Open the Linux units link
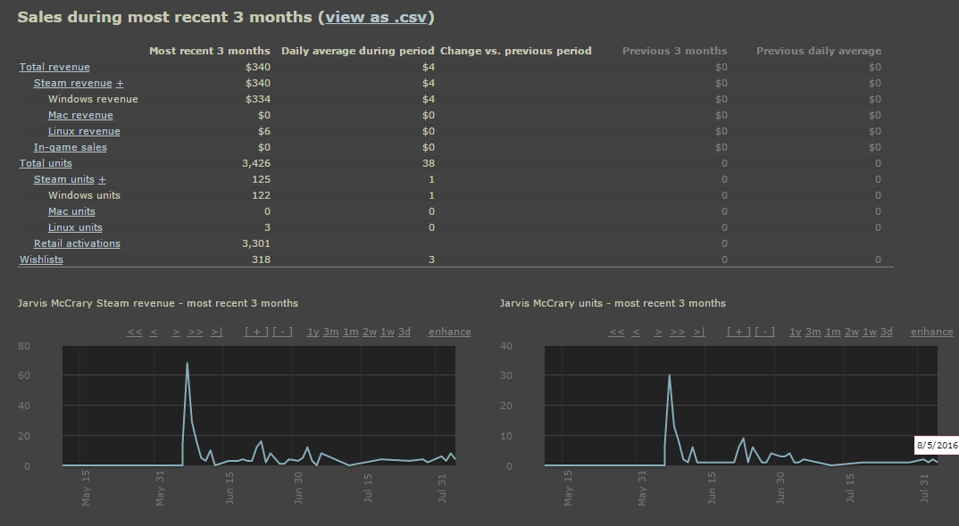This screenshot has width=959, height=526. (75, 227)
